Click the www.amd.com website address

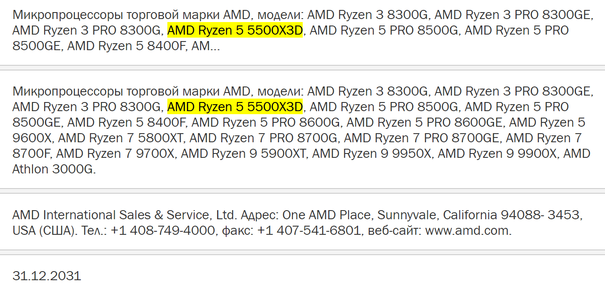coord(468,230)
